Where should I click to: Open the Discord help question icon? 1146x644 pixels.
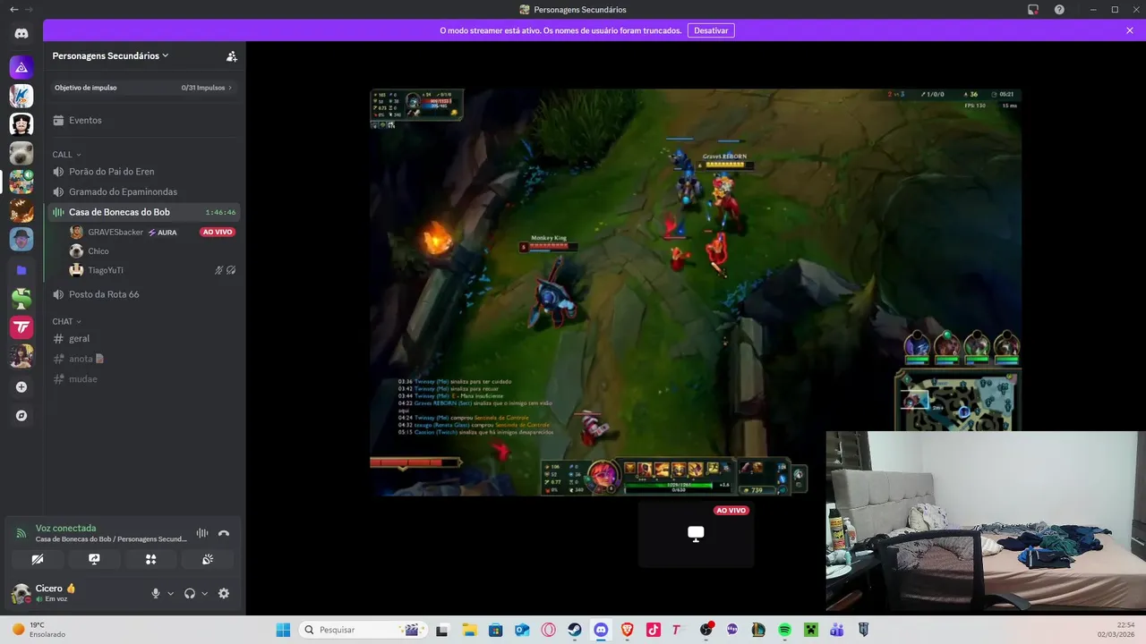pos(1059,10)
